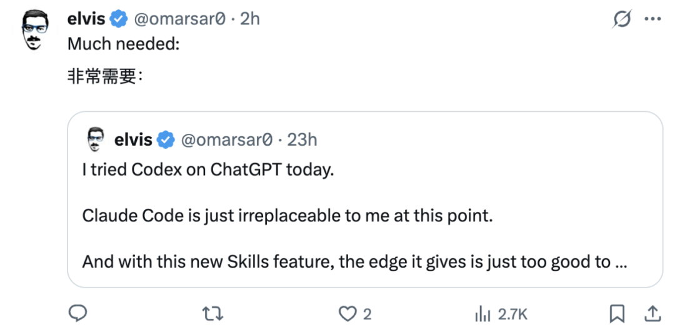Open the 2h timestamp link

point(250,19)
